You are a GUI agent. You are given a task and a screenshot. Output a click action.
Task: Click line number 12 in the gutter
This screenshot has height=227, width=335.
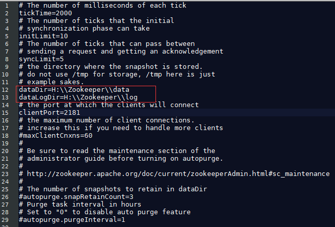pos(5,90)
